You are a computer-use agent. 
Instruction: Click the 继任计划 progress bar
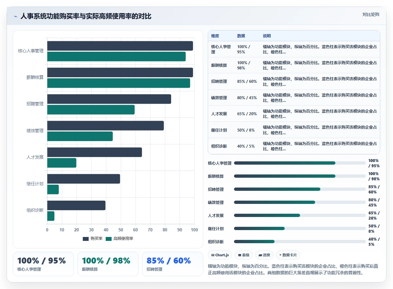click(x=300, y=228)
